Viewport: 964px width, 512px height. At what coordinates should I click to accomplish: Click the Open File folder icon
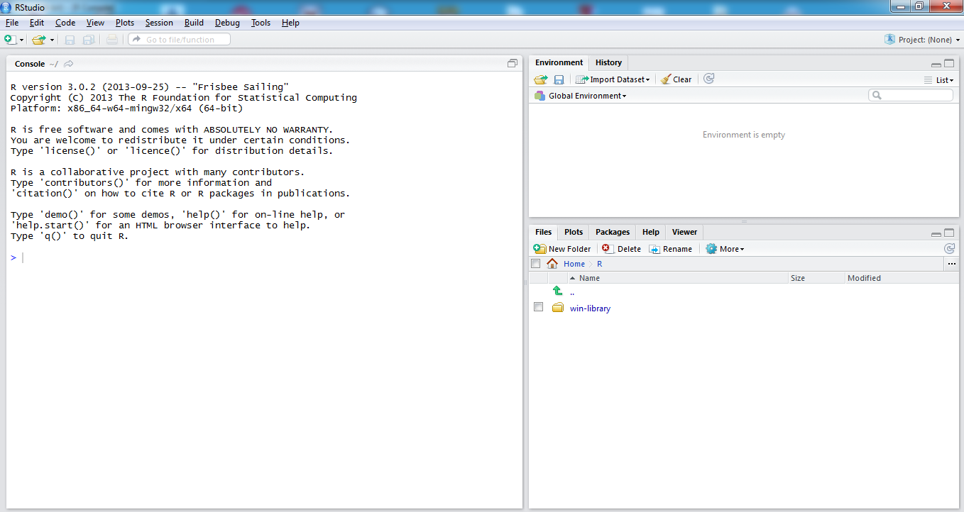click(39, 40)
